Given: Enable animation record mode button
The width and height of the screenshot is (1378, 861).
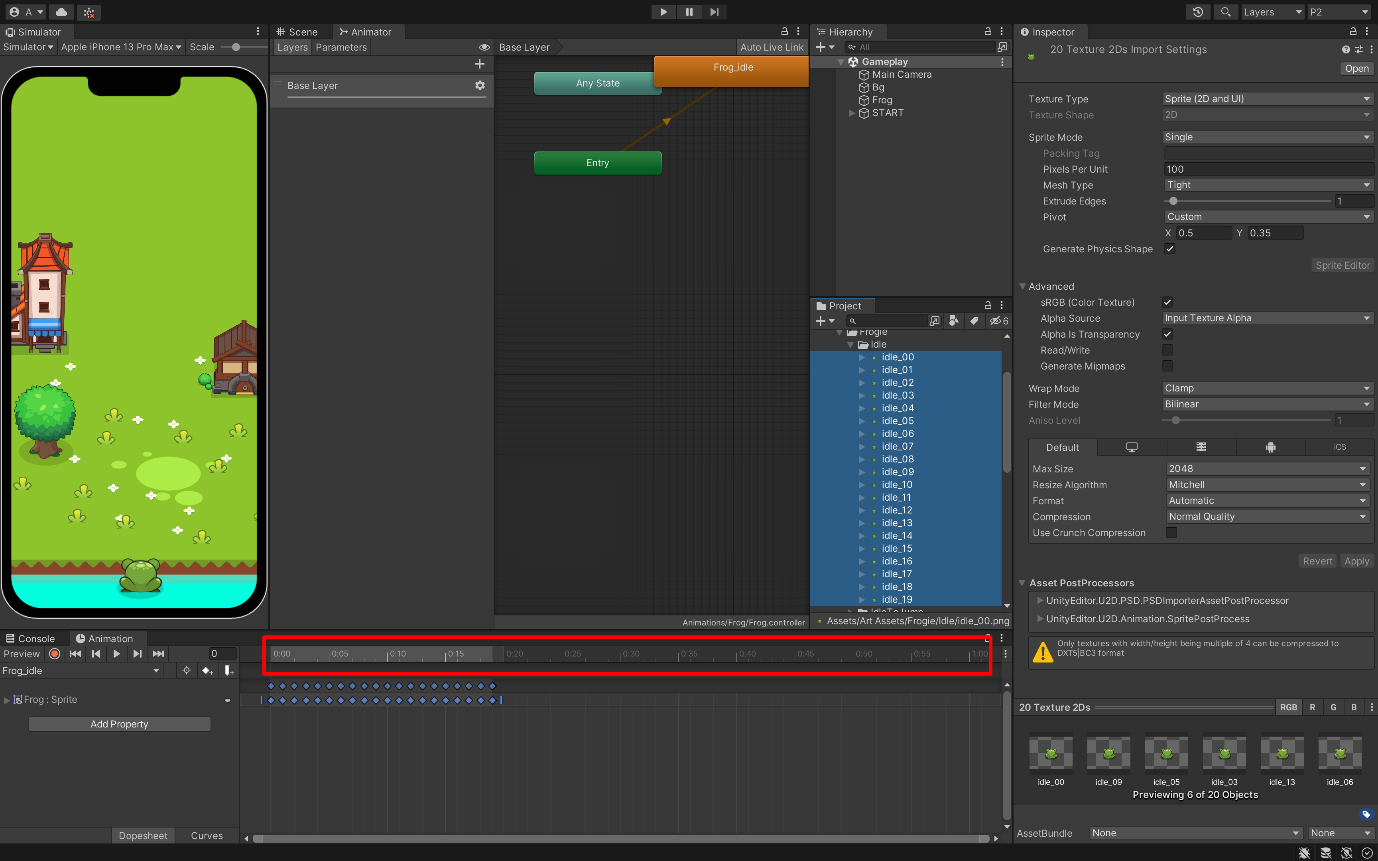Looking at the screenshot, I should tap(55, 654).
